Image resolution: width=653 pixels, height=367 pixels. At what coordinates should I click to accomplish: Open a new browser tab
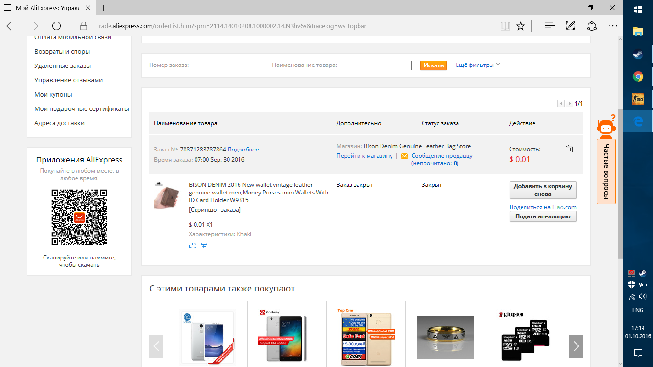pyautogui.click(x=104, y=8)
